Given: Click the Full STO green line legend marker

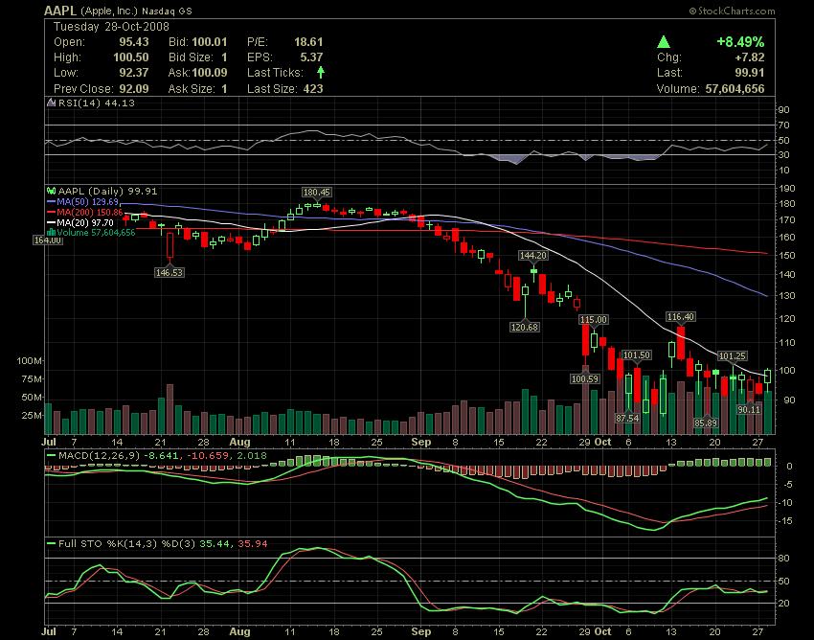Looking at the screenshot, I should [51, 544].
